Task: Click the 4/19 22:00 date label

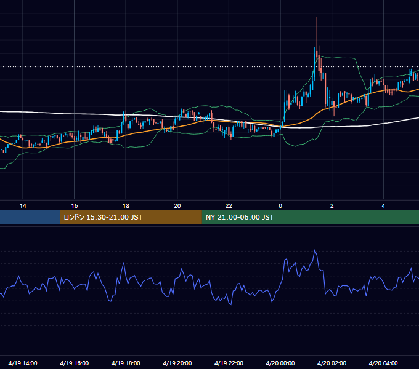Action: 229,363
